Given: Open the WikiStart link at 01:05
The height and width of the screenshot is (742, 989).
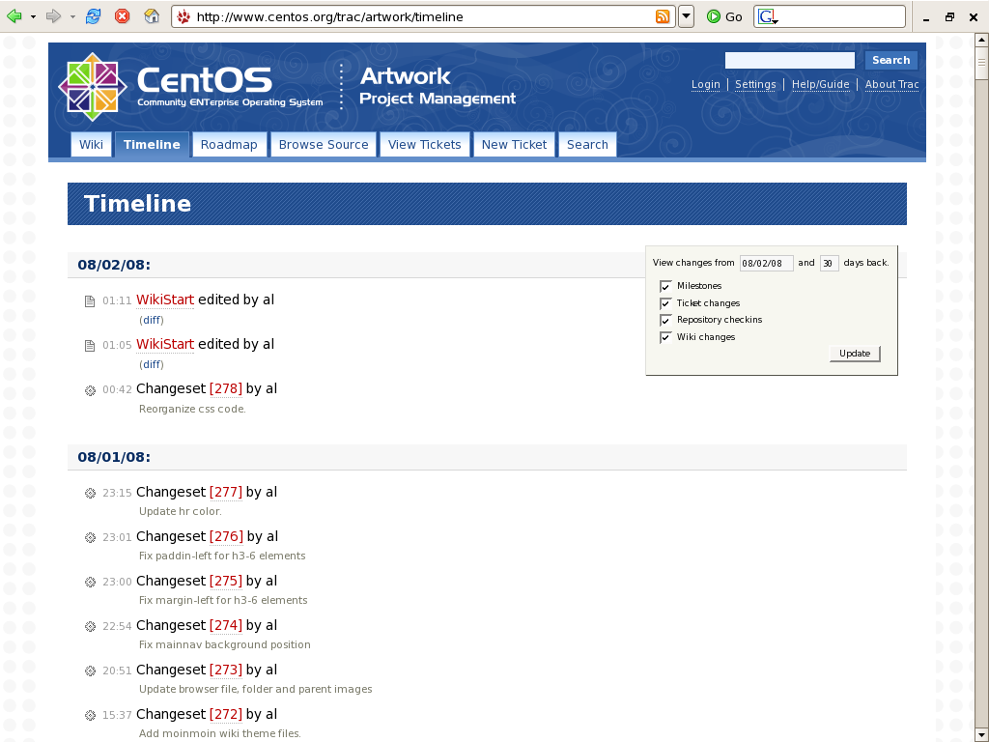Looking at the screenshot, I should 165,344.
